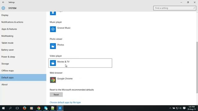198x111 pixels.
Task: Click the Photo viewer heading
Action: pos(56,39)
